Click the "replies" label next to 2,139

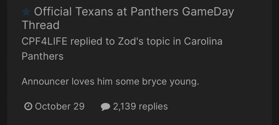[153, 106]
